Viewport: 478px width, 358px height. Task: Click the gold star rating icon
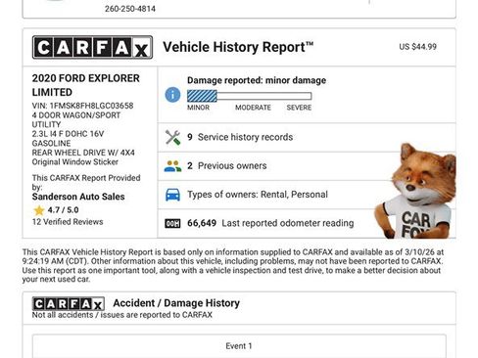(x=39, y=210)
